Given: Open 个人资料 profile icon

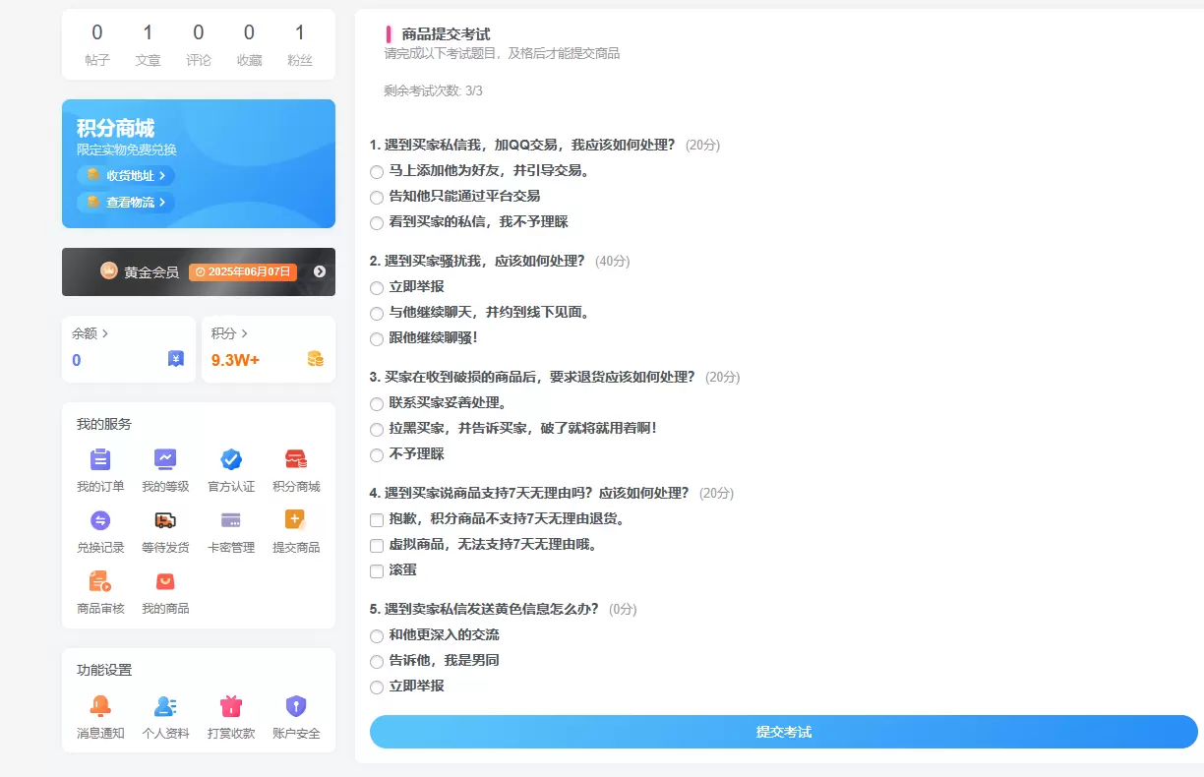Looking at the screenshot, I should click(165, 705).
